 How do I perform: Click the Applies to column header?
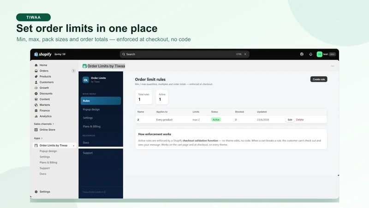162,112
